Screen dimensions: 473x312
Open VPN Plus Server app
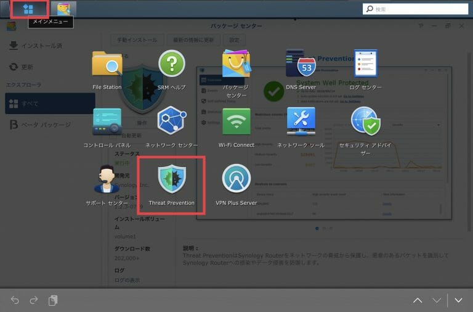pyautogui.click(x=236, y=185)
